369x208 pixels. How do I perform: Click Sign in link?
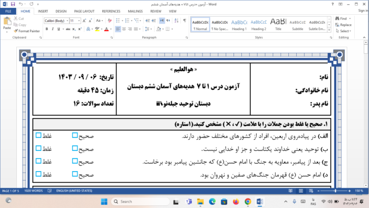(x=363, y=11)
